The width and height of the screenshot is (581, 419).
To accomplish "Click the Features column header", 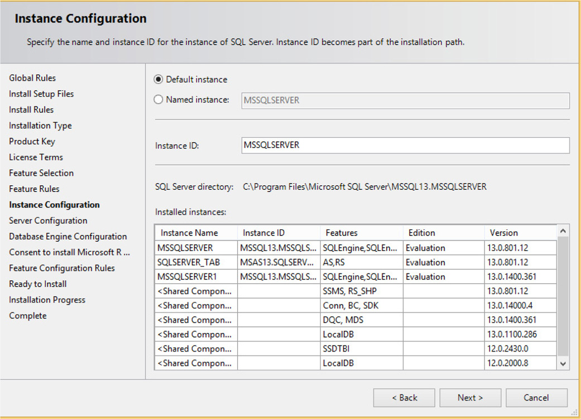I will (362, 233).
